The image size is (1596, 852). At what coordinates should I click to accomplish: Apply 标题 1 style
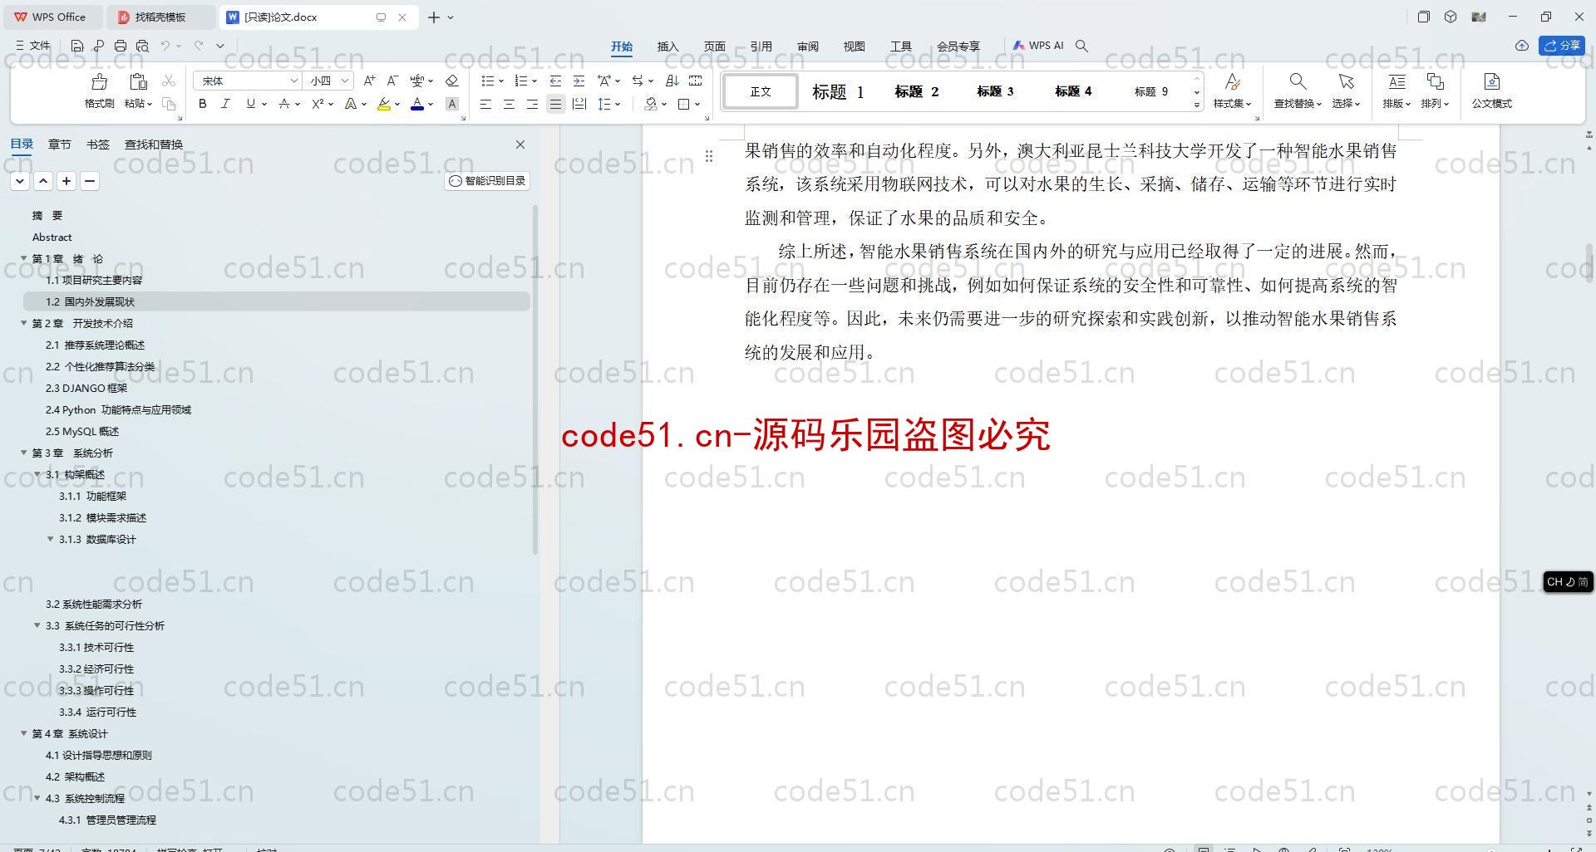pos(838,91)
